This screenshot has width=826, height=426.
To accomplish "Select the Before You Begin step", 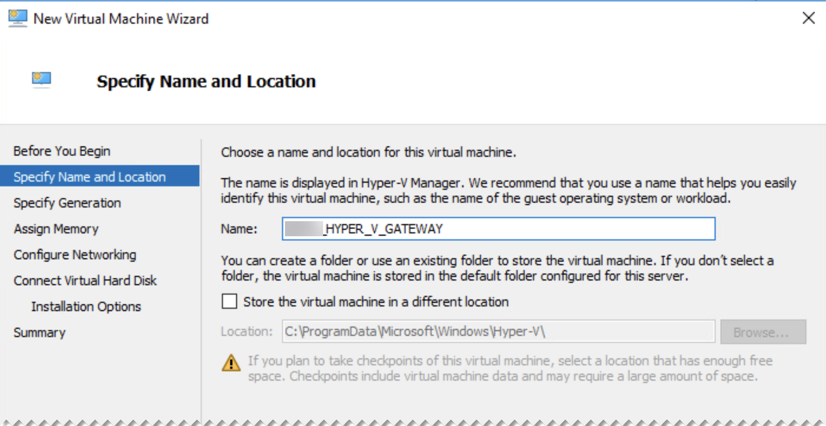I will click(62, 151).
